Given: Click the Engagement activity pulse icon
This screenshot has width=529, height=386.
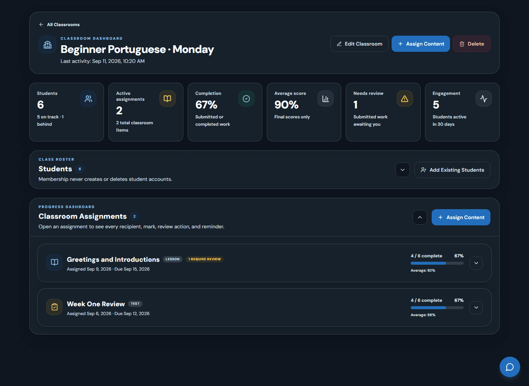Looking at the screenshot, I should [484, 99].
